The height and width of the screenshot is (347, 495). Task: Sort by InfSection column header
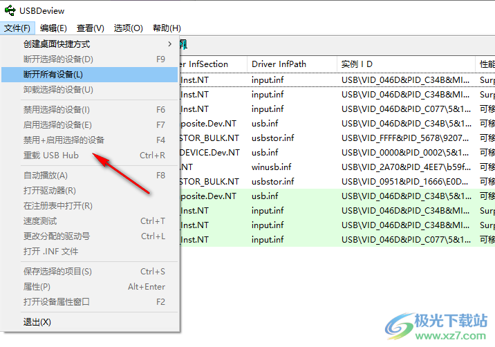point(214,64)
